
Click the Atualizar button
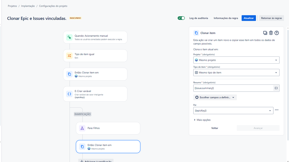pyautogui.click(x=249, y=18)
